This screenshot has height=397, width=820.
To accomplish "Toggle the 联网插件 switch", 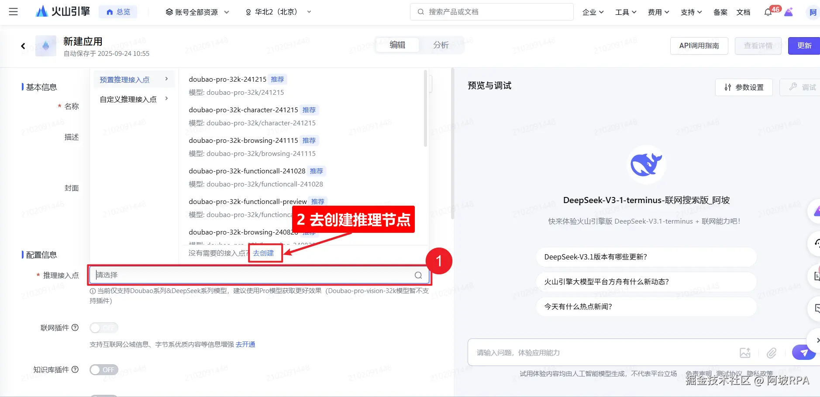I will [x=104, y=328].
